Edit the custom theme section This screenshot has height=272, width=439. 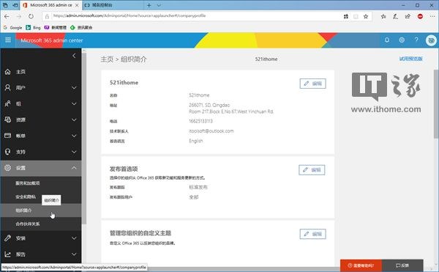[312, 234]
